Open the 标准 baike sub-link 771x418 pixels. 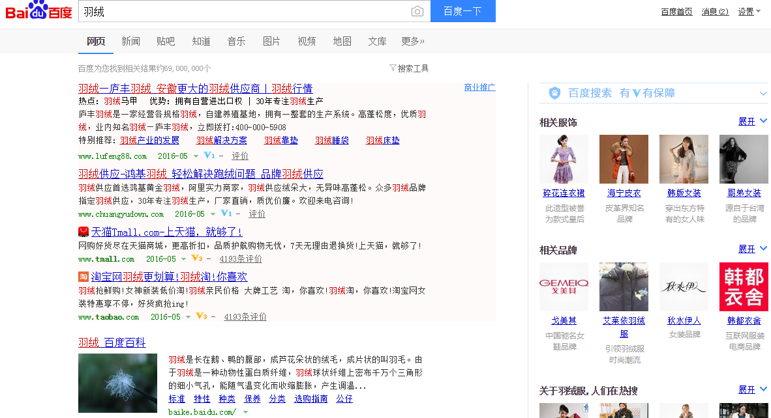[177, 399]
